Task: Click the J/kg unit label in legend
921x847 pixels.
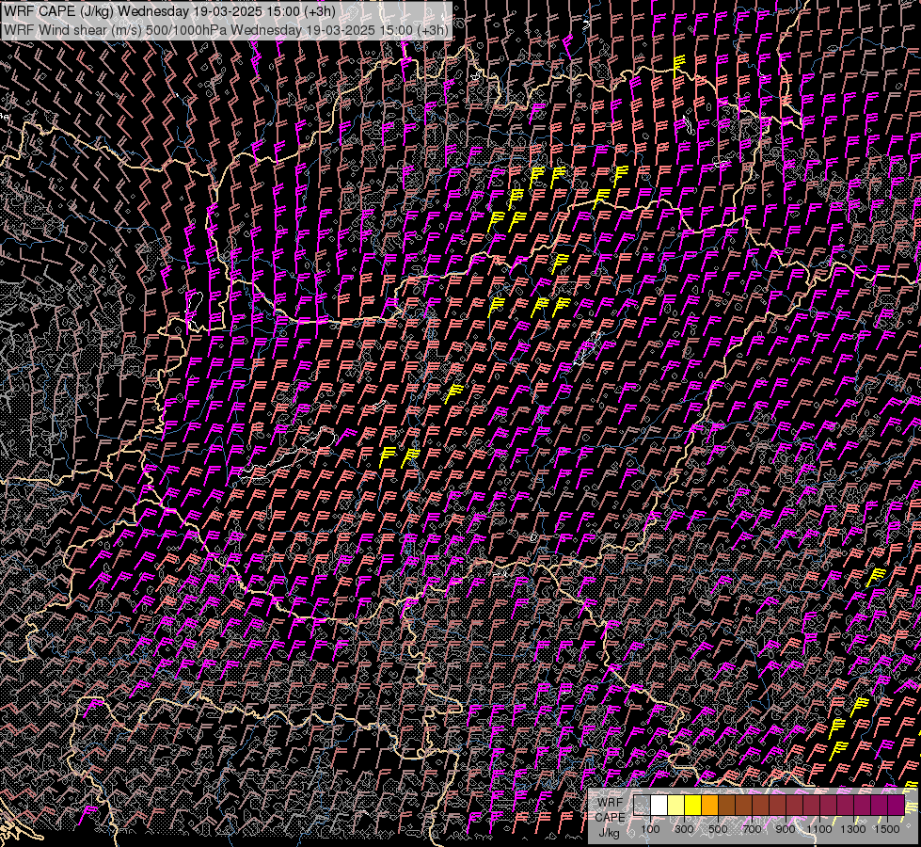Action: [609, 833]
